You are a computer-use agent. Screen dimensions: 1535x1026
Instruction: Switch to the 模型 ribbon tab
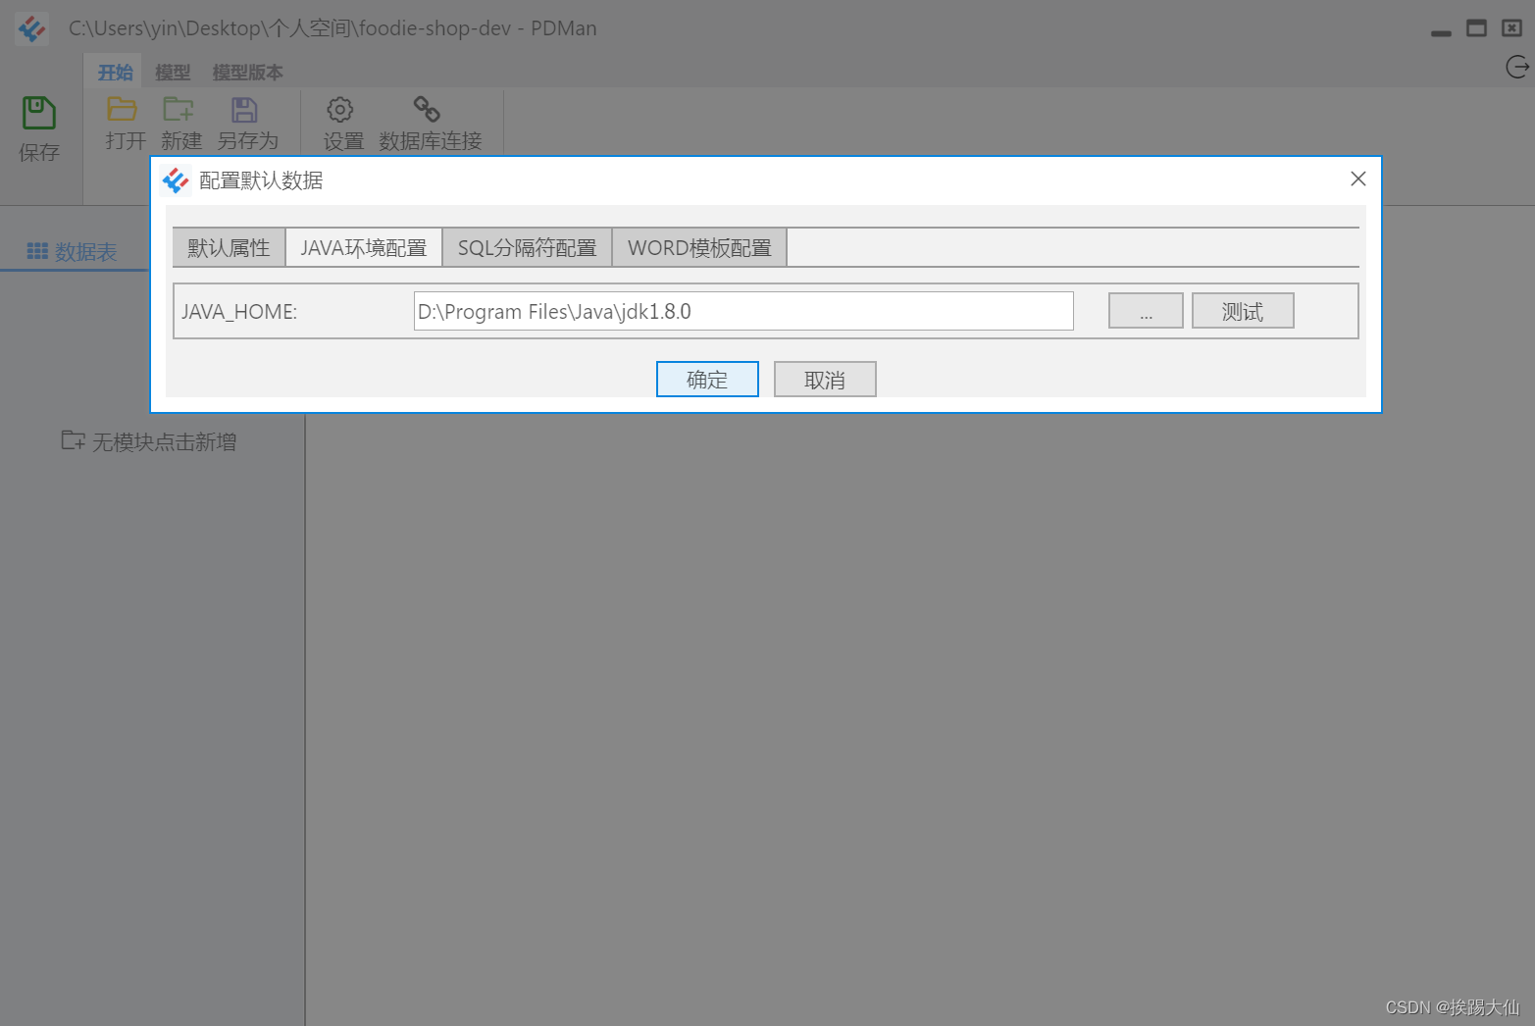pos(173,71)
